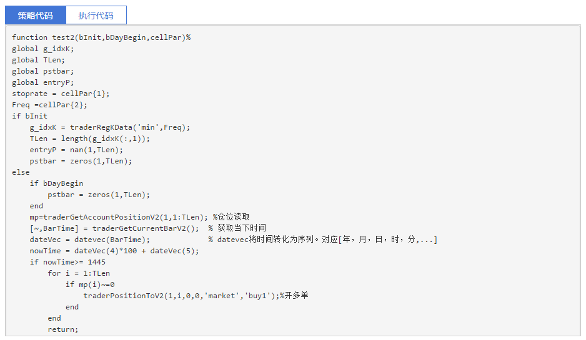Click the 'global TLen;' code line
This screenshot has width=586, height=340.
click(38, 60)
